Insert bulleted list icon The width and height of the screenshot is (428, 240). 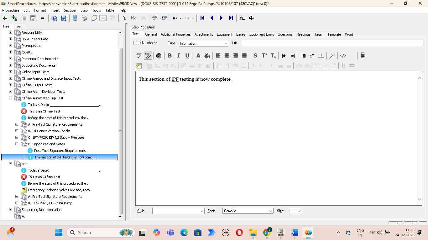click(x=303, y=56)
